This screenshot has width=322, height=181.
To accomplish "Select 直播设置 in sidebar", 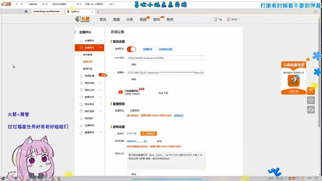I will click(87, 62).
